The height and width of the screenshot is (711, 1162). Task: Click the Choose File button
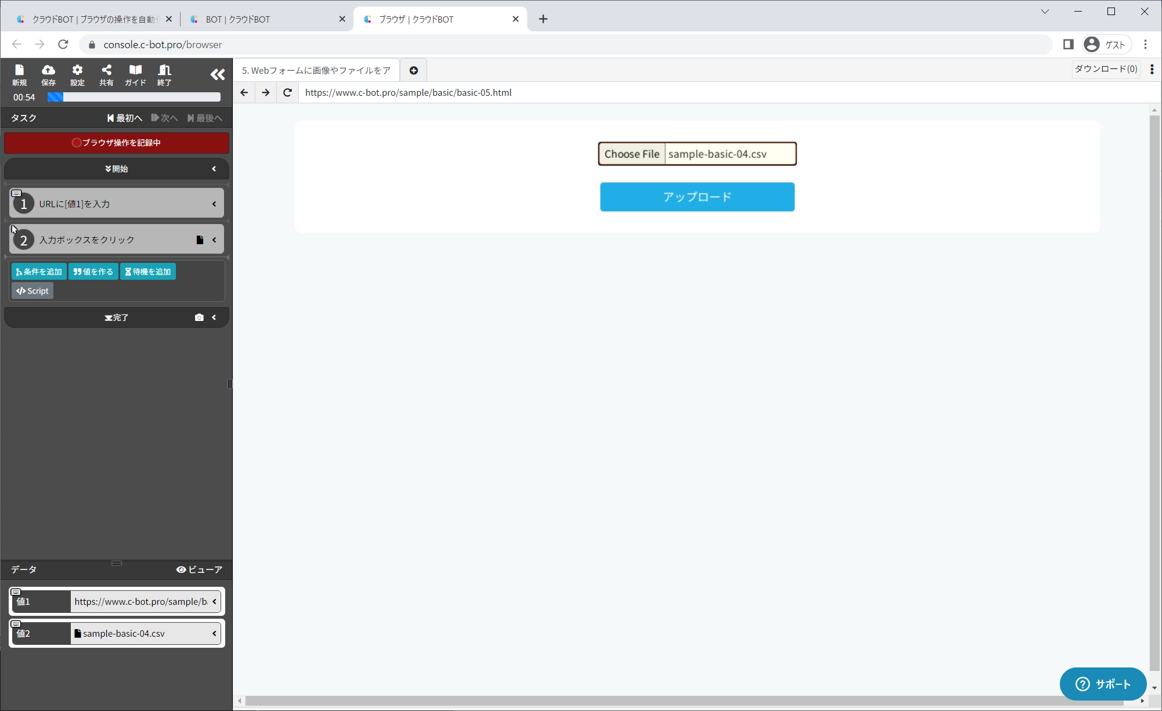tap(631, 154)
